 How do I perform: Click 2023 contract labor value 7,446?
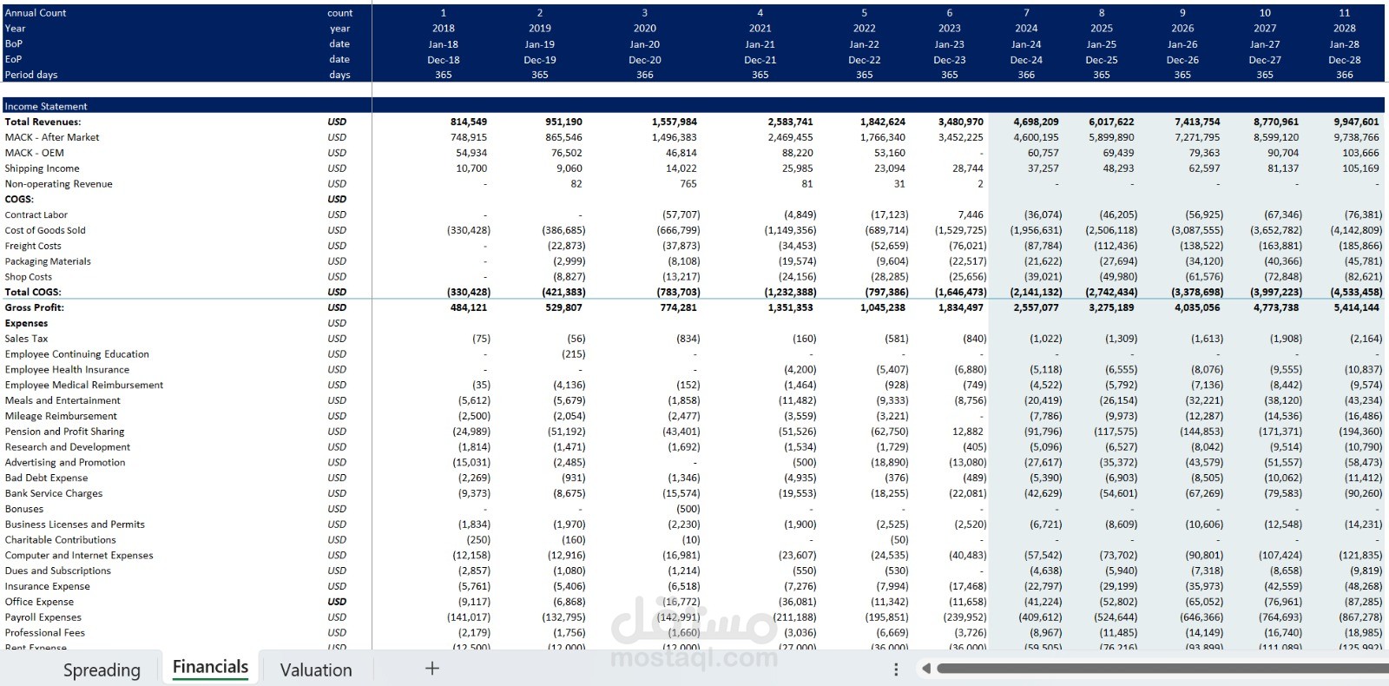pyautogui.click(x=971, y=214)
